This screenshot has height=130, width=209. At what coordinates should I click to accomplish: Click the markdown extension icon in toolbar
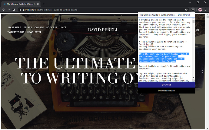click(193, 10)
